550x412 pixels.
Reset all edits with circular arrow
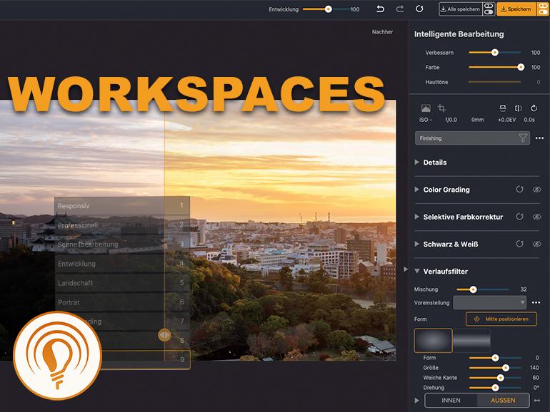tap(420, 9)
